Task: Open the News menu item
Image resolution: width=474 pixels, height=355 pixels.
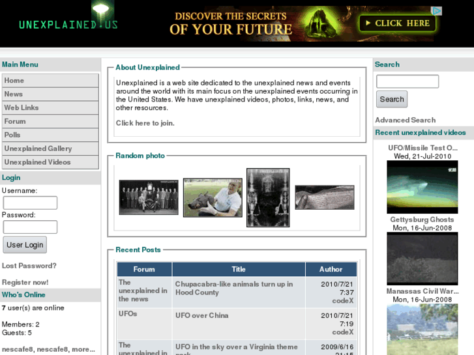Action: (x=50, y=94)
